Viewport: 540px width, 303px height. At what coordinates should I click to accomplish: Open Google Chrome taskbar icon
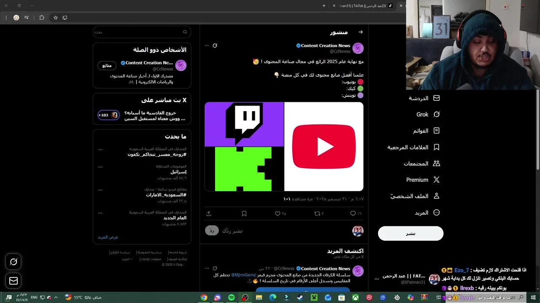204,298
